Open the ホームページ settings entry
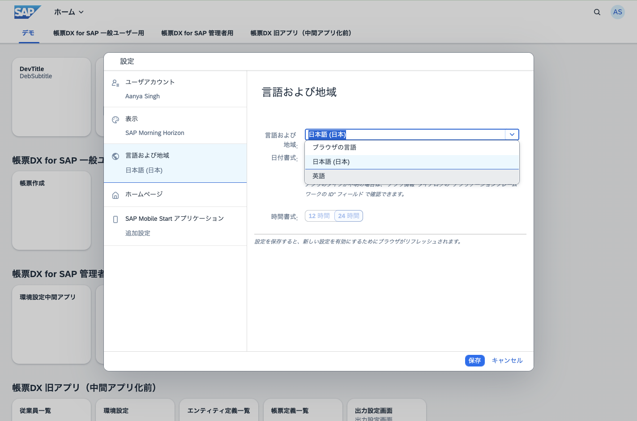Screen dimensions: 637x421 175,195
